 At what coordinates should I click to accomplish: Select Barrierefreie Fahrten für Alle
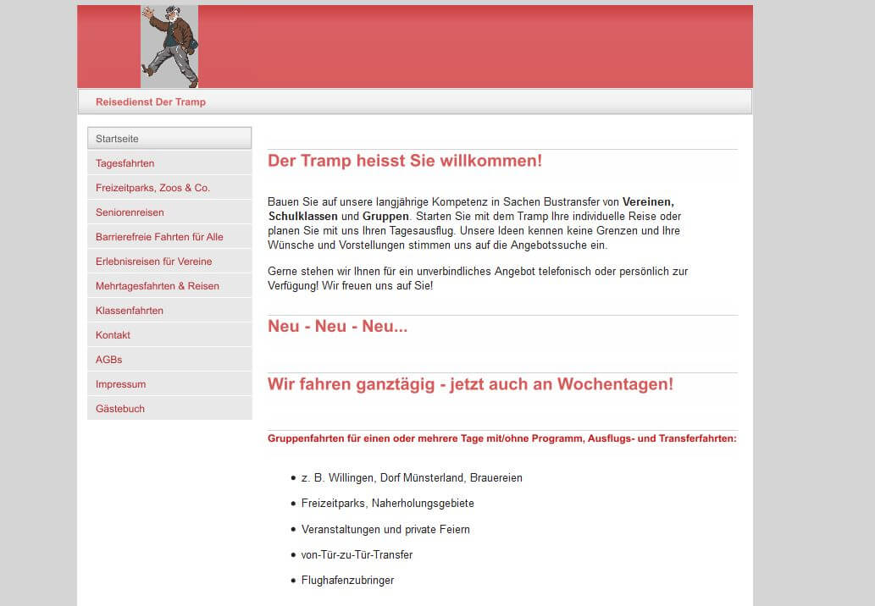tap(169, 237)
